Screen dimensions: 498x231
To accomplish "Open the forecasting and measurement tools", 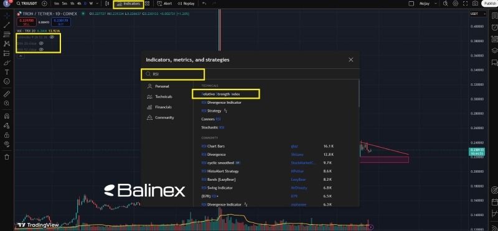I will [x=7, y=53].
